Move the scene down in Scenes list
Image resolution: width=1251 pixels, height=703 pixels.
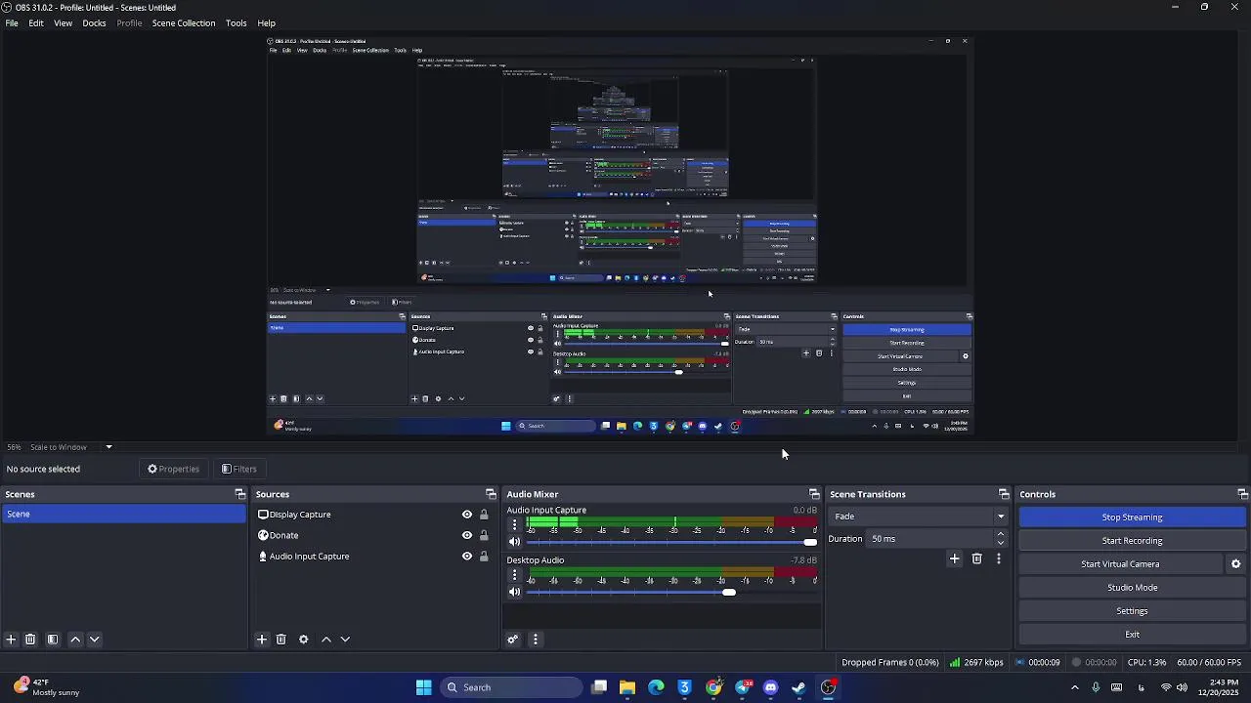[x=95, y=640]
